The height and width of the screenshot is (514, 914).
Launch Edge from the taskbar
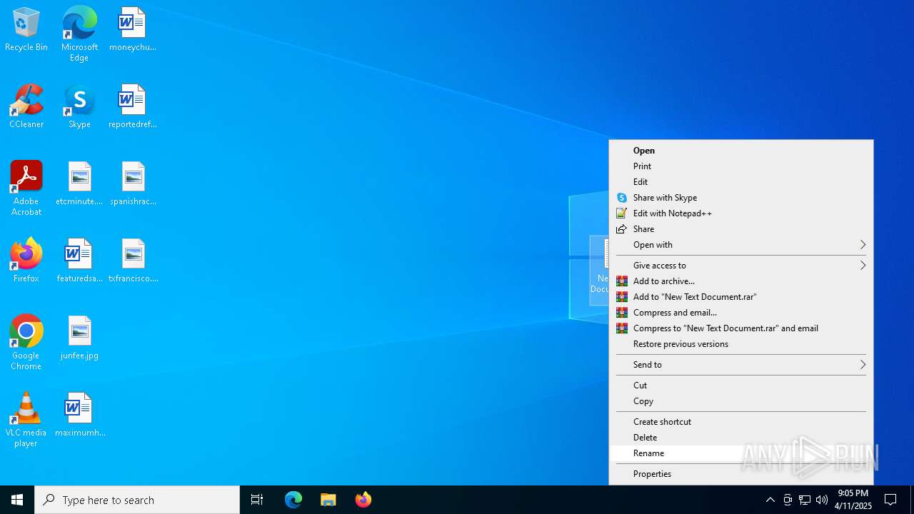click(x=293, y=500)
